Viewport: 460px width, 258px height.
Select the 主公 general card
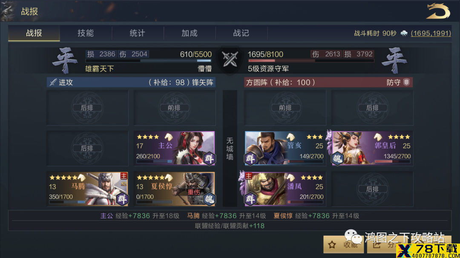pyautogui.click(x=175, y=148)
